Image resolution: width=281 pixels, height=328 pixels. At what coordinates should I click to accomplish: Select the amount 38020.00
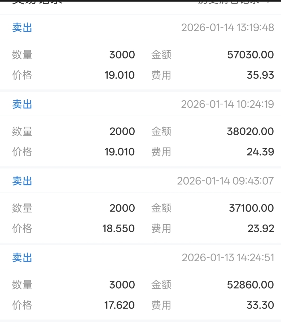[x=251, y=131]
